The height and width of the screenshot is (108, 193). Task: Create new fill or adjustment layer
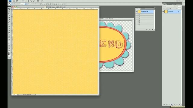pos(172,104)
